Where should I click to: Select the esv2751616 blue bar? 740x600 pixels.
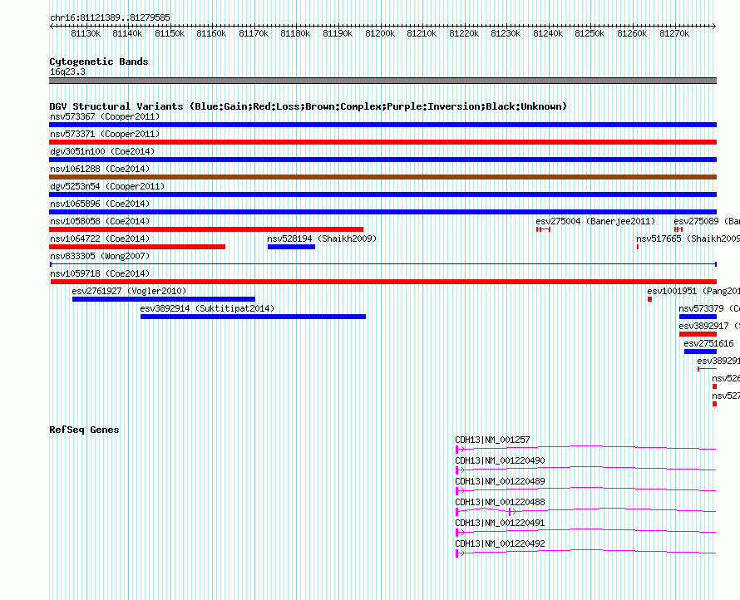coord(700,352)
